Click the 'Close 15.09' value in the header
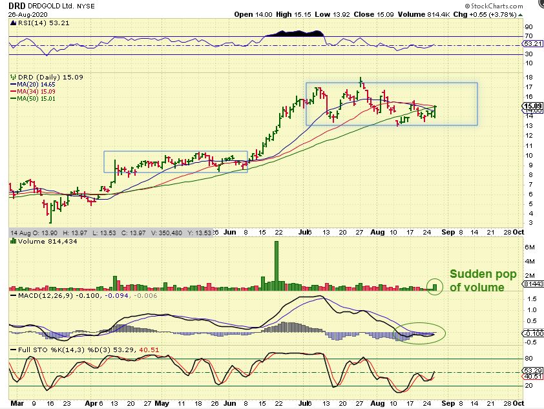Image resolution: width=544 pixels, height=409 pixels. (x=373, y=14)
